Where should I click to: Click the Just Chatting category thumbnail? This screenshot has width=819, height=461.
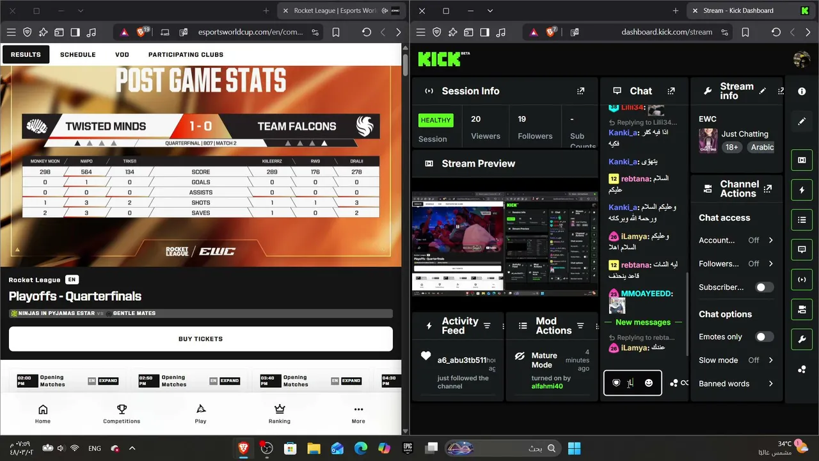coord(708,140)
